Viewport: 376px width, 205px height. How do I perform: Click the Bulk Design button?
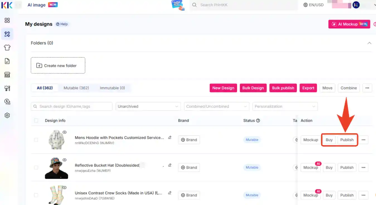click(x=253, y=88)
